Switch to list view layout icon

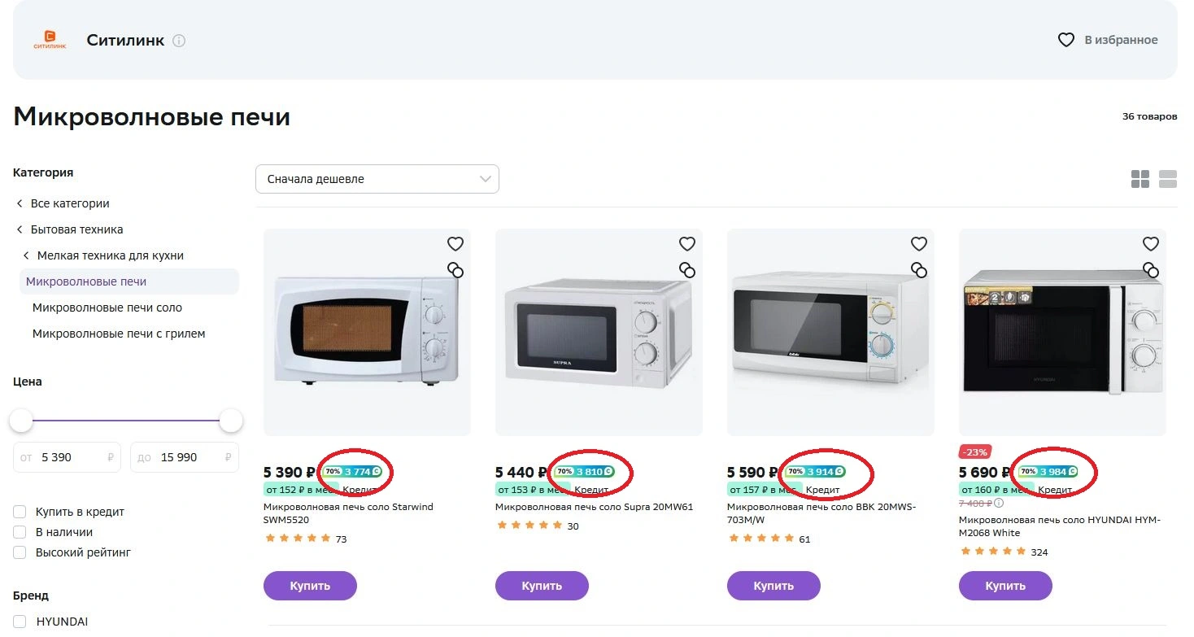pyautogui.click(x=1168, y=179)
